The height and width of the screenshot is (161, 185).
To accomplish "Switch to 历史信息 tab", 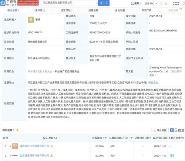I will tap(173, 10).
